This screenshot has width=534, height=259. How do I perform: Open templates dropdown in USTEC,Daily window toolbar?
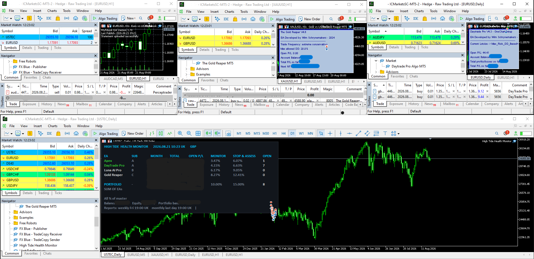(x=23, y=134)
